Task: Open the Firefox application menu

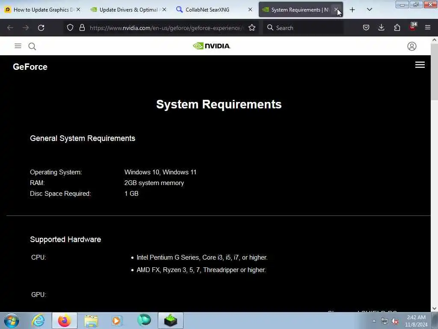Action: click(428, 27)
